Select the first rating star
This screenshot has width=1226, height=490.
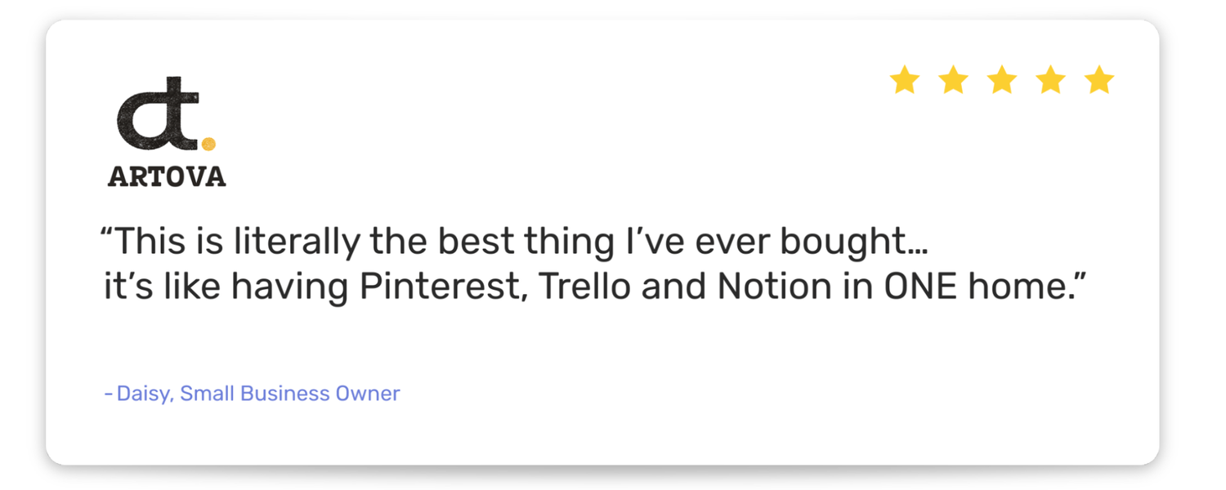pos(904,80)
